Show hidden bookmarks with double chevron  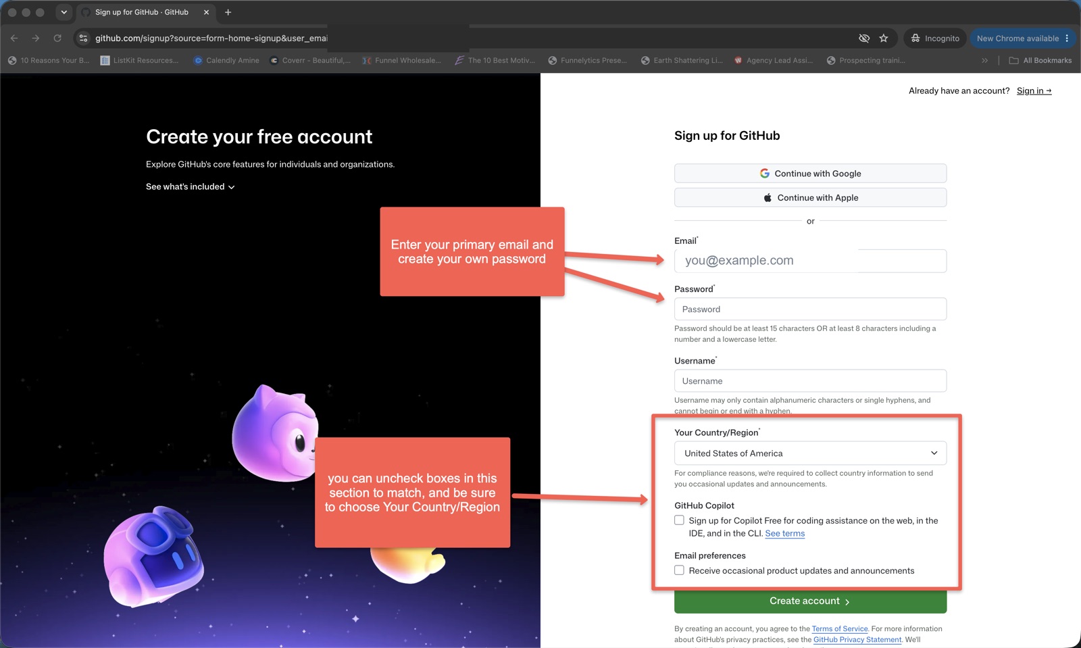[984, 60]
